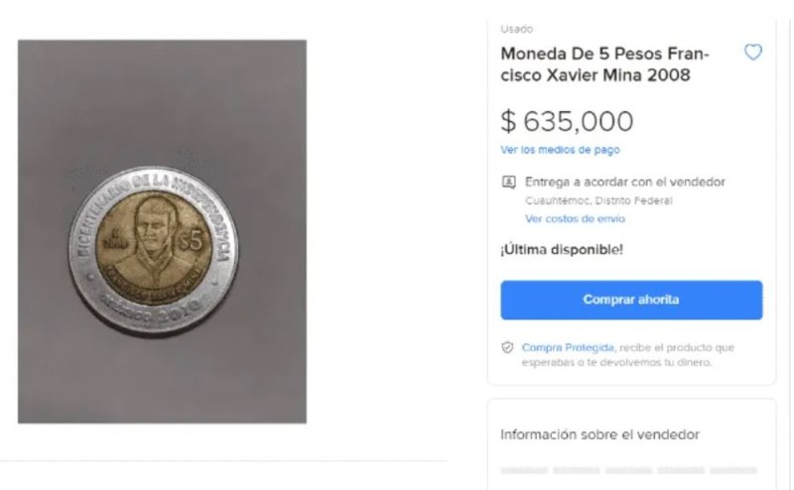
Task: Click the delivery person icon
Action: 508,183
